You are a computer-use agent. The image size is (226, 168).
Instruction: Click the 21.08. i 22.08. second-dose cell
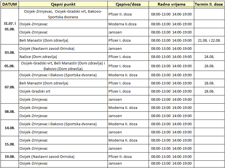click(x=209, y=41)
